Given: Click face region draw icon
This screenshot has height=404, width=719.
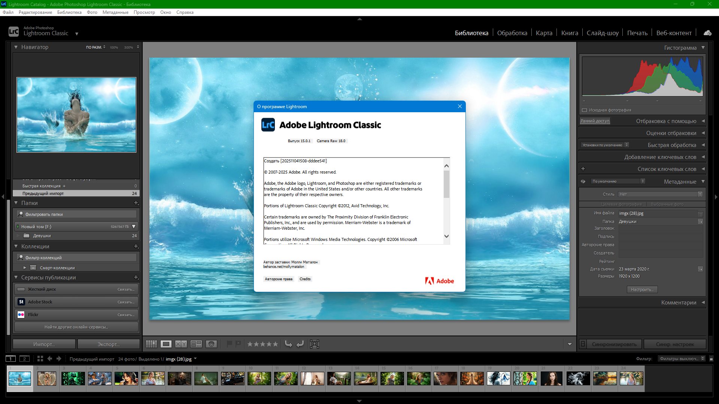Looking at the screenshot, I should click(x=315, y=344).
